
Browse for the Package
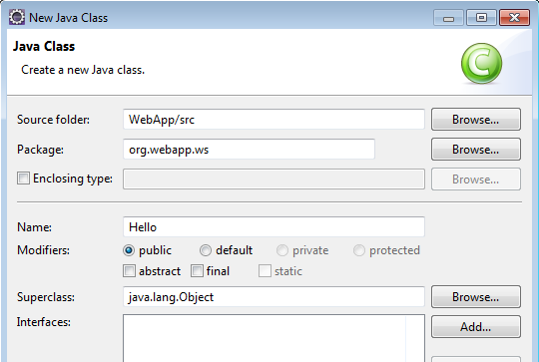[476, 149]
